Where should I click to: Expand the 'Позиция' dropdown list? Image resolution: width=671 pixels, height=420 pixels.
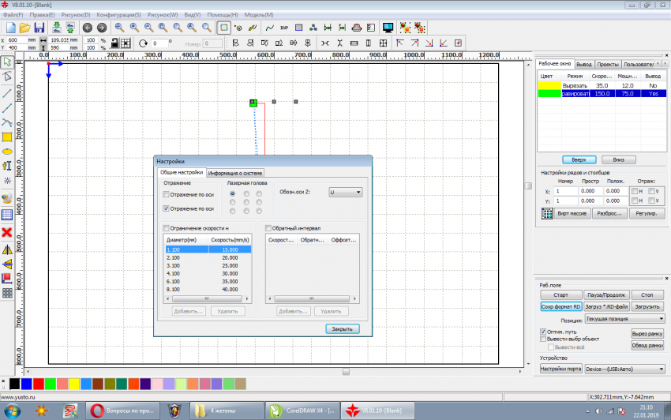tap(624, 318)
